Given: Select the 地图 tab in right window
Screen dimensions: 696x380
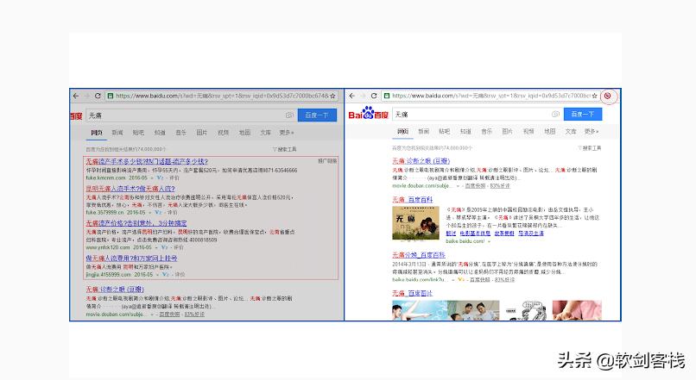Looking at the screenshot, I should (549, 132).
